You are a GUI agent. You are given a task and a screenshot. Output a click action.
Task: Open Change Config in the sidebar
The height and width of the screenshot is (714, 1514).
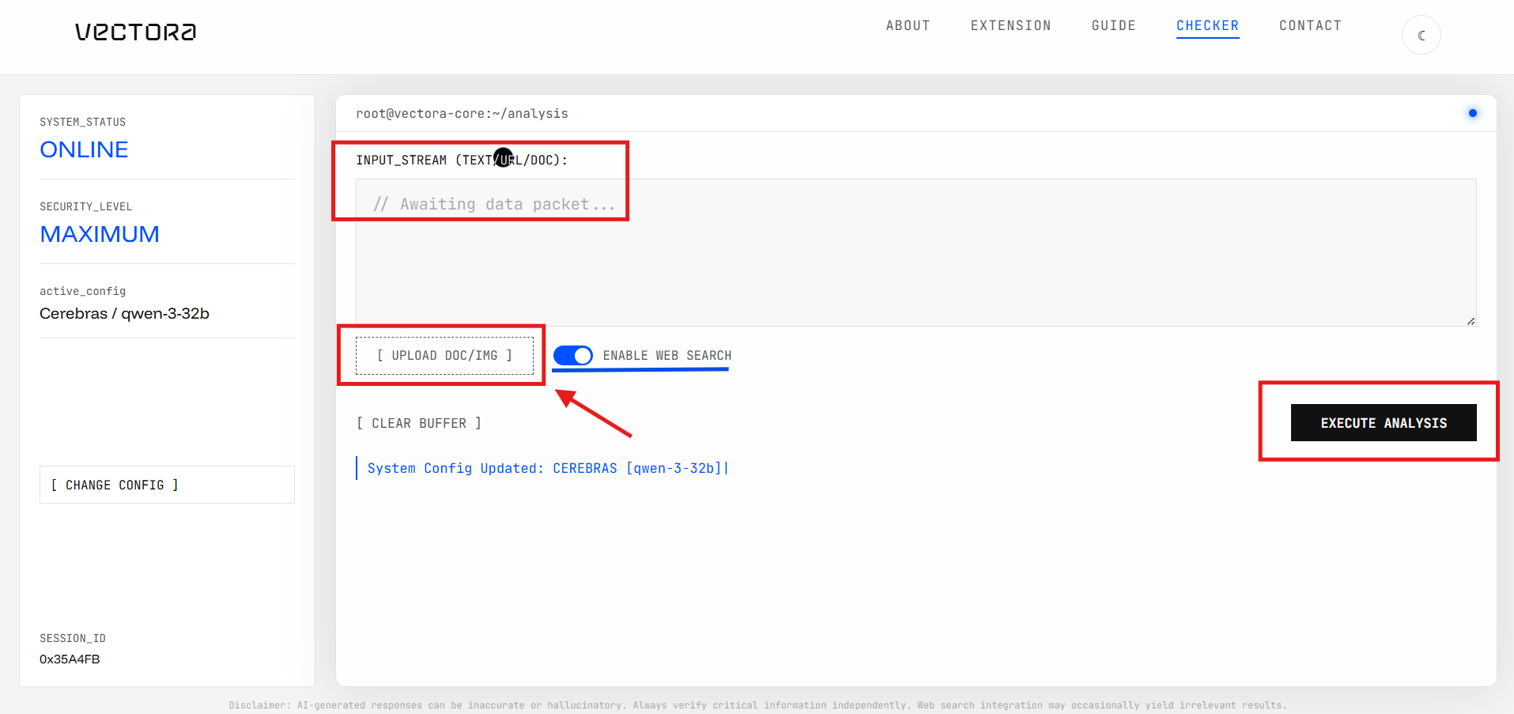(x=167, y=485)
